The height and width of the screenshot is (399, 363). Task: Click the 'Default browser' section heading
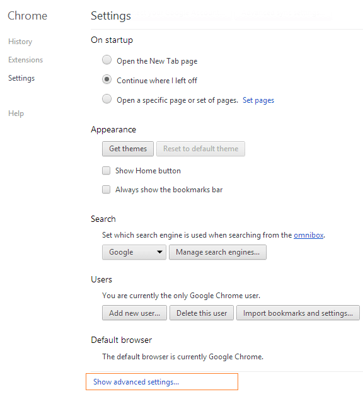pos(122,340)
